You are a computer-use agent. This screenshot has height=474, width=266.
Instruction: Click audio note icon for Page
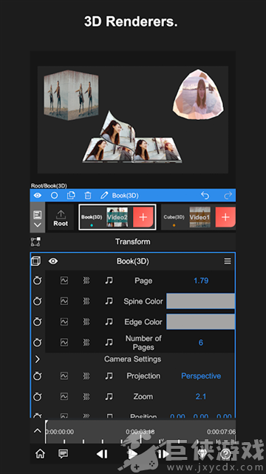pos(109,281)
